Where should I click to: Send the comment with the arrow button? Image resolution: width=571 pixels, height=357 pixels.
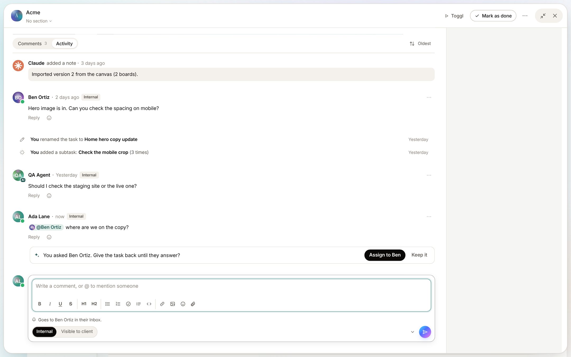tap(425, 332)
